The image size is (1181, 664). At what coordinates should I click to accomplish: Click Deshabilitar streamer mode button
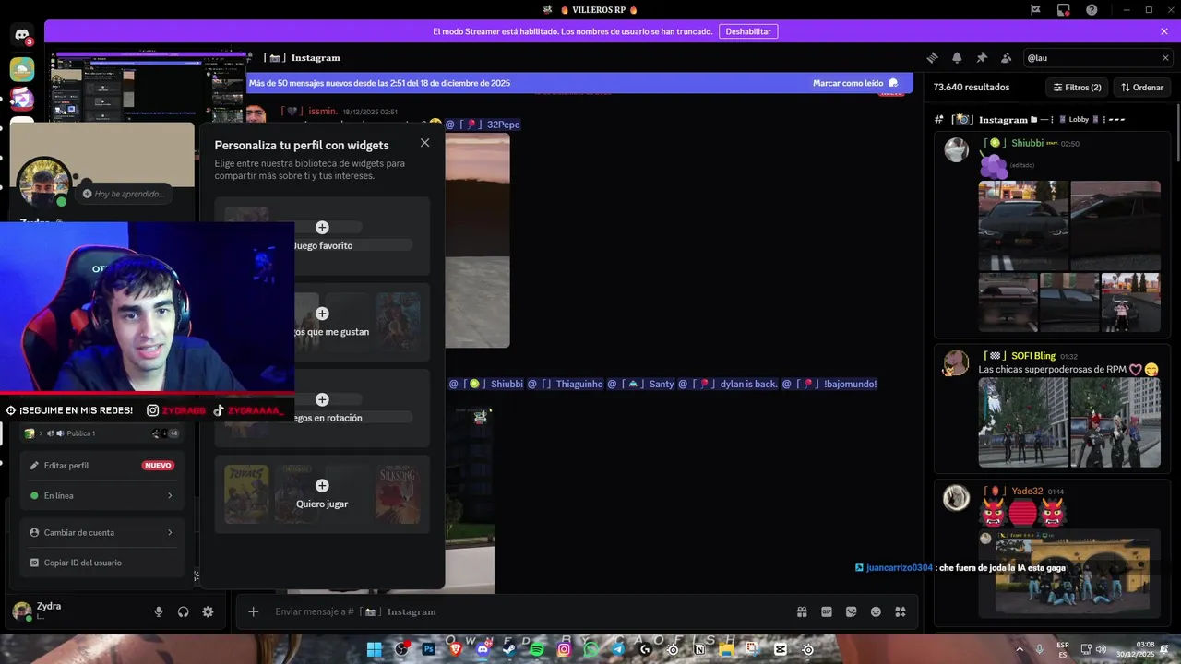click(x=747, y=31)
